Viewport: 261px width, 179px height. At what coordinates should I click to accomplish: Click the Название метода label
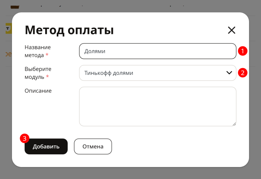click(x=38, y=51)
